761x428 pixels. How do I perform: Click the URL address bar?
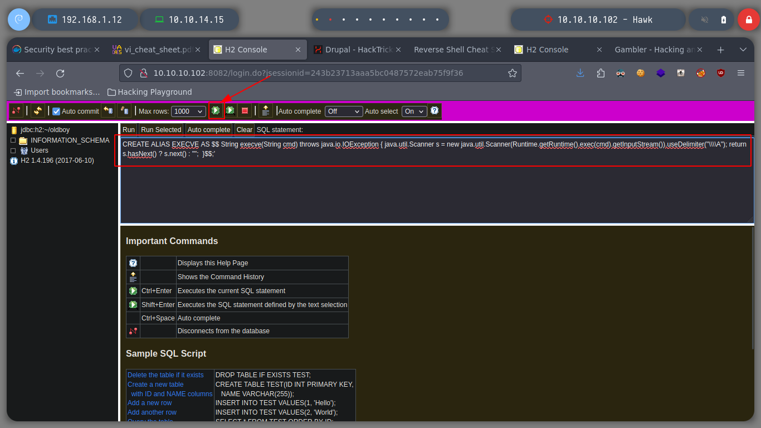coord(320,73)
